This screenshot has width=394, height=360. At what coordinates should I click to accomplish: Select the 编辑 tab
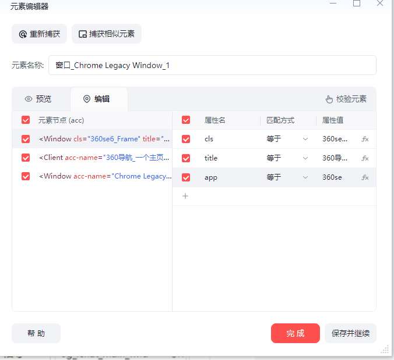click(x=97, y=99)
